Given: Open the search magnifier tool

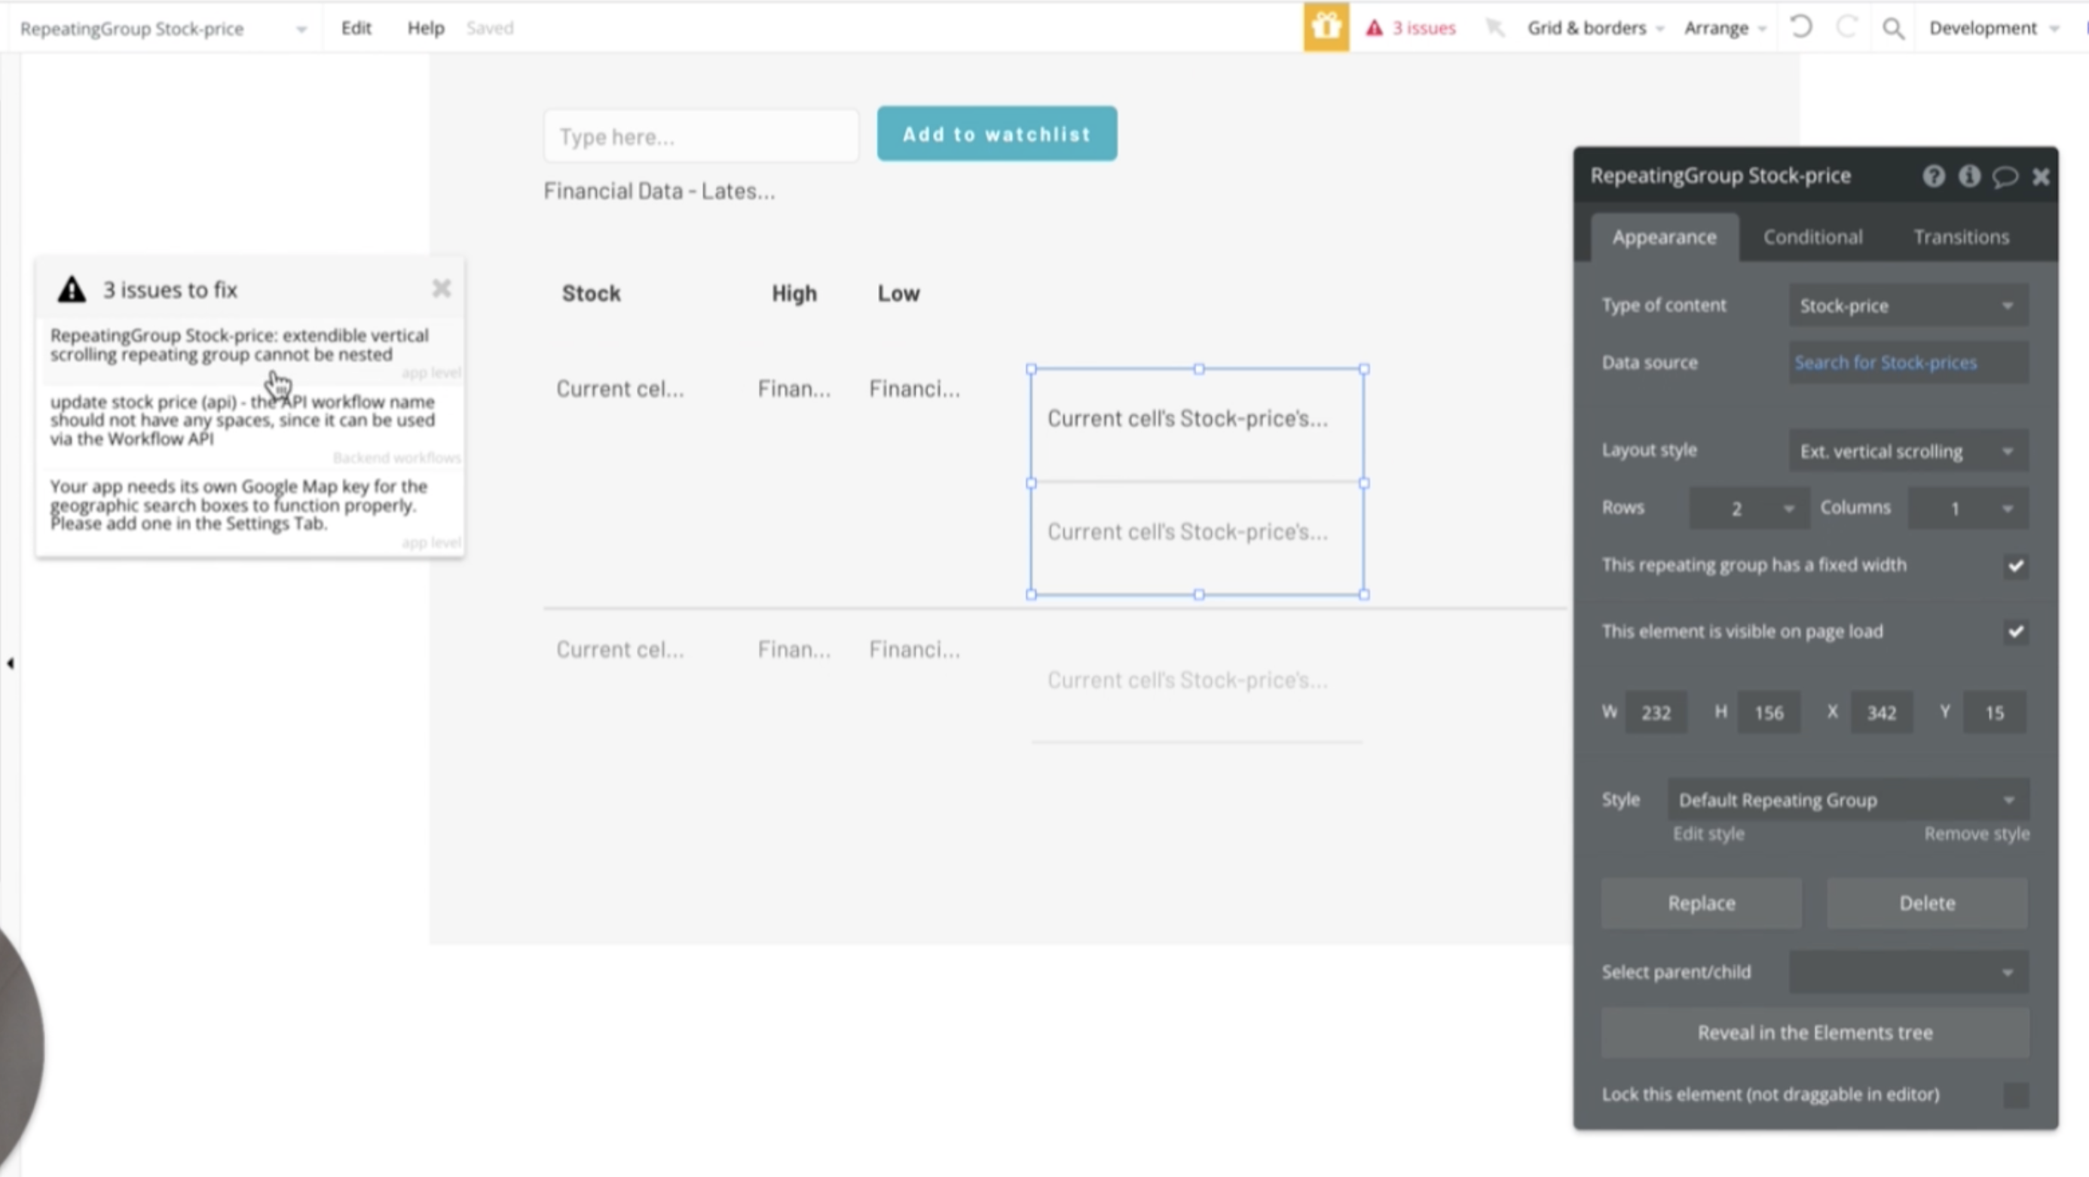Looking at the screenshot, I should pyautogui.click(x=1893, y=29).
